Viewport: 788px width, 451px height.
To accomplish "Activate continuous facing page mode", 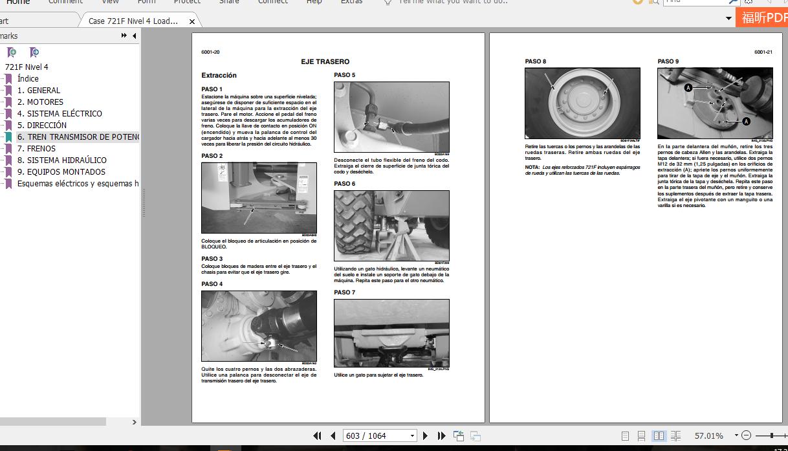I will 675,435.
